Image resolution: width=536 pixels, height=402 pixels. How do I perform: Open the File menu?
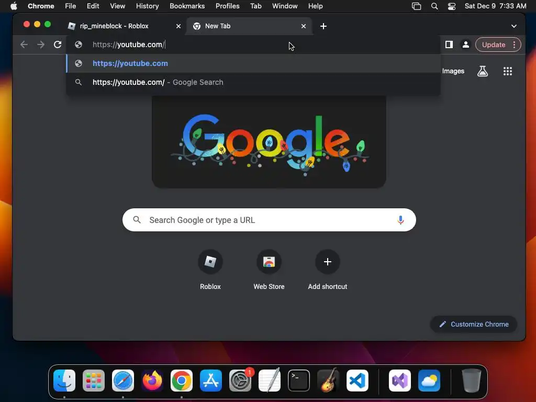[71, 6]
